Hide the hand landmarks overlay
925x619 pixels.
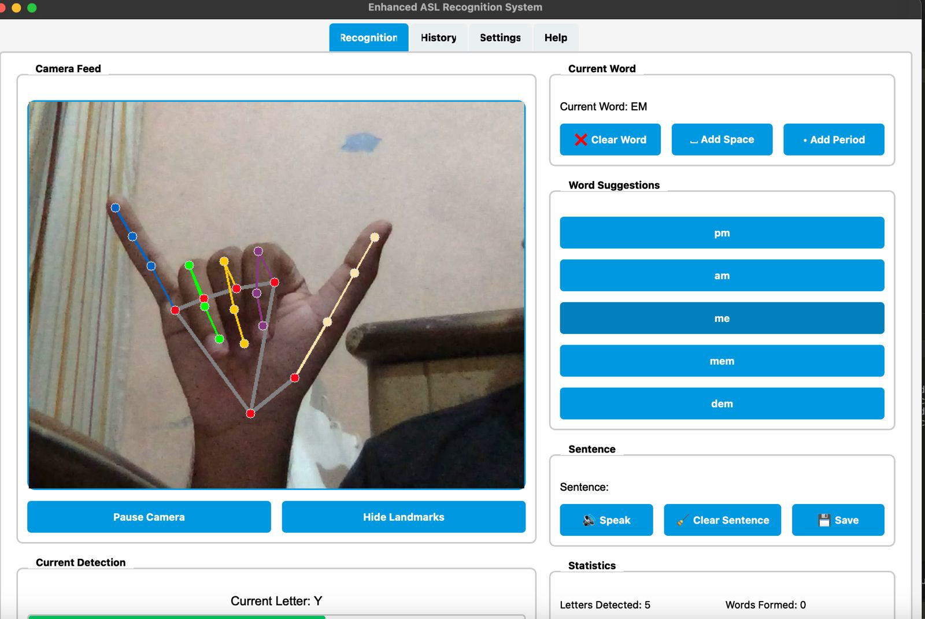[x=404, y=517]
